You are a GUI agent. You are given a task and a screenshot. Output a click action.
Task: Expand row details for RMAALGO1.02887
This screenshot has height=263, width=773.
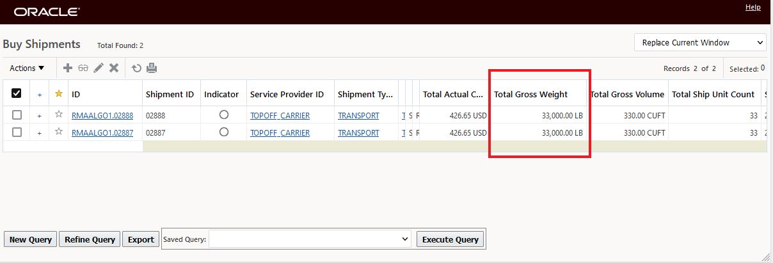tap(39, 133)
